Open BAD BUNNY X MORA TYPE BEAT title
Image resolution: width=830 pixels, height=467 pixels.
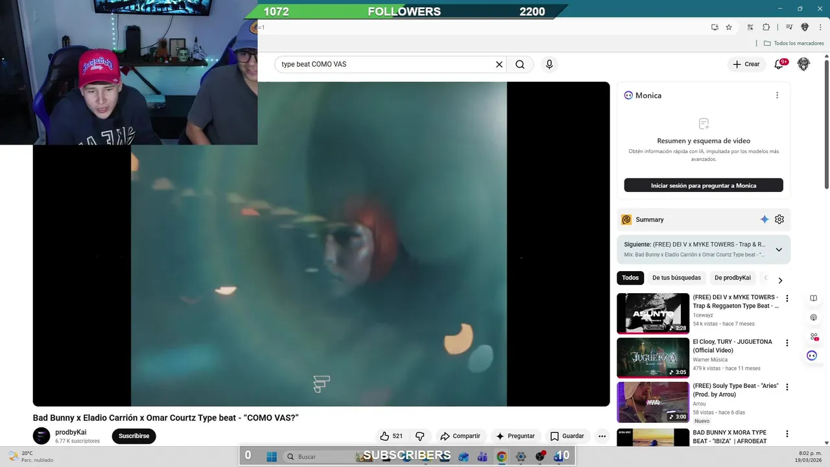pos(730,437)
